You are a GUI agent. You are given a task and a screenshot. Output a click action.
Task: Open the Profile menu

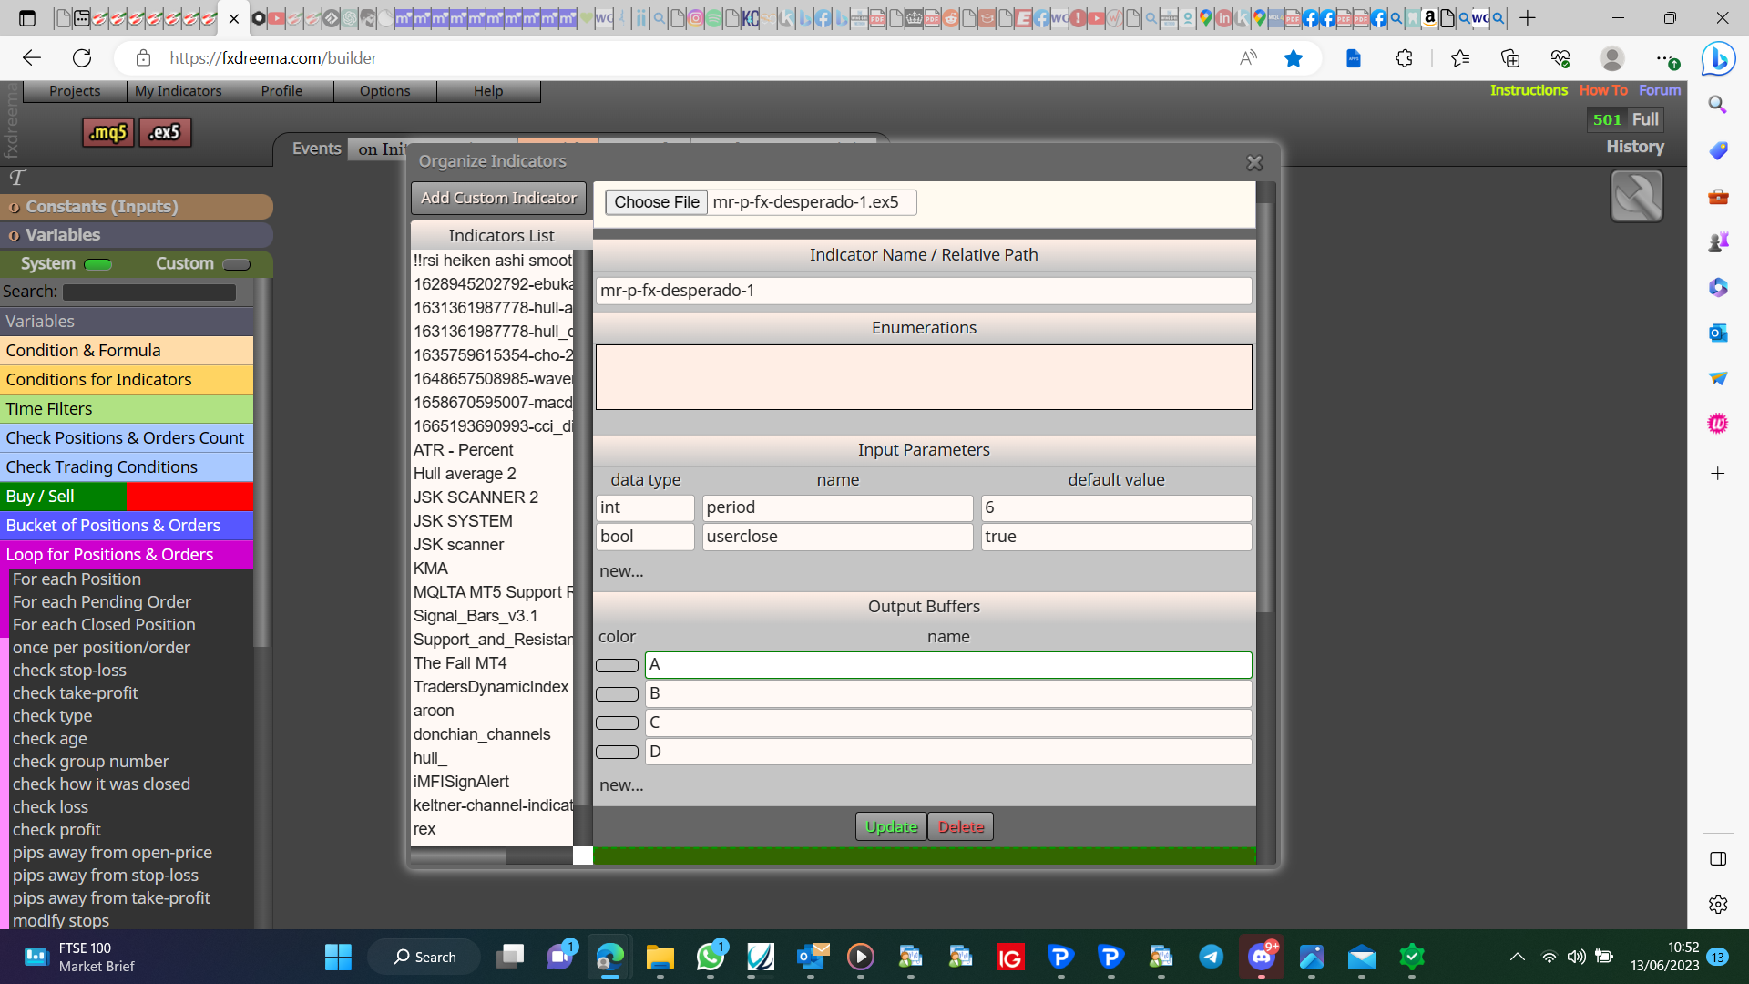coord(281,91)
